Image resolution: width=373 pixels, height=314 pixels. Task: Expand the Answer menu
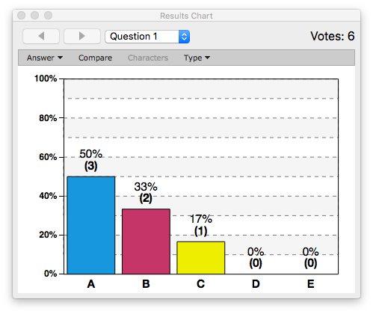[45, 58]
